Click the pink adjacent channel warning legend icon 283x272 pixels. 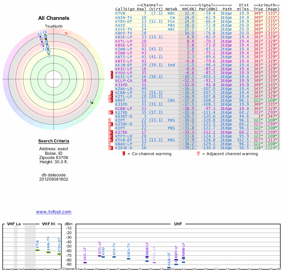point(198,154)
